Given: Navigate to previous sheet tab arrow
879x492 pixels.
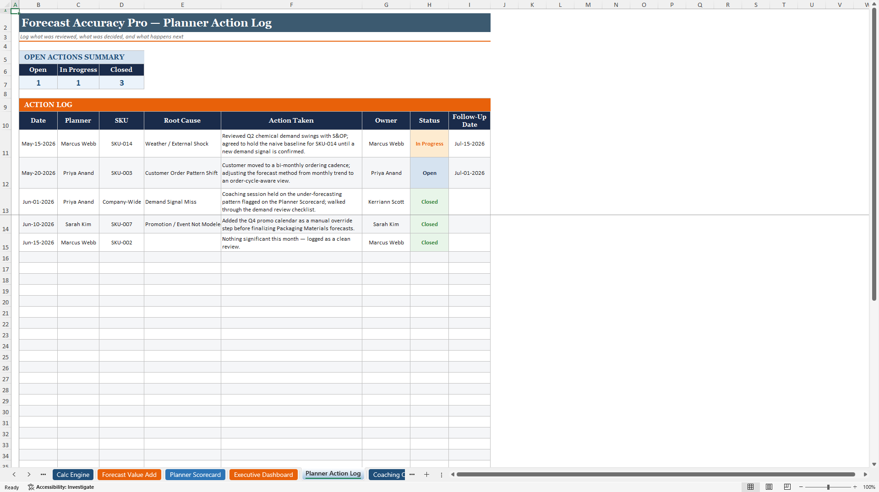Looking at the screenshot, I should [x=14, y=475].
